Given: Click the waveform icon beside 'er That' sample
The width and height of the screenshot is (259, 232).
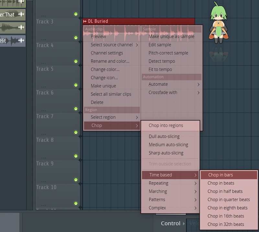Looking at the screenshot, I should [21, 15].
